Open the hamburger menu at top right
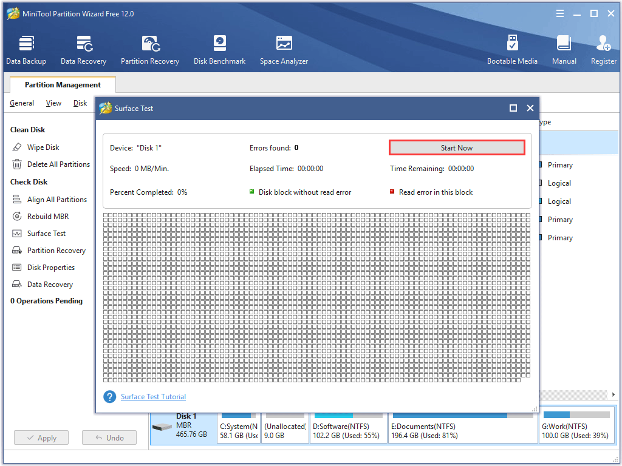 (559, 13)
